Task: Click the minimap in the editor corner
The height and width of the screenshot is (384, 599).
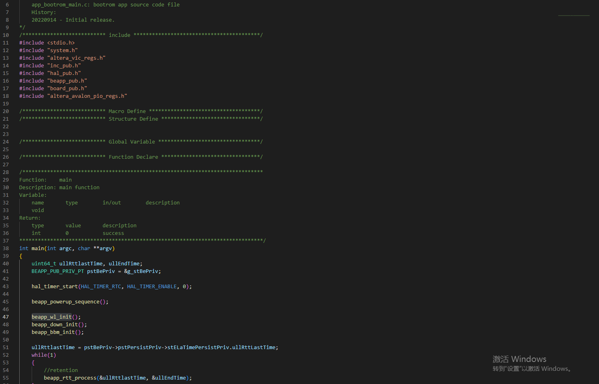Action: [574, 16]
